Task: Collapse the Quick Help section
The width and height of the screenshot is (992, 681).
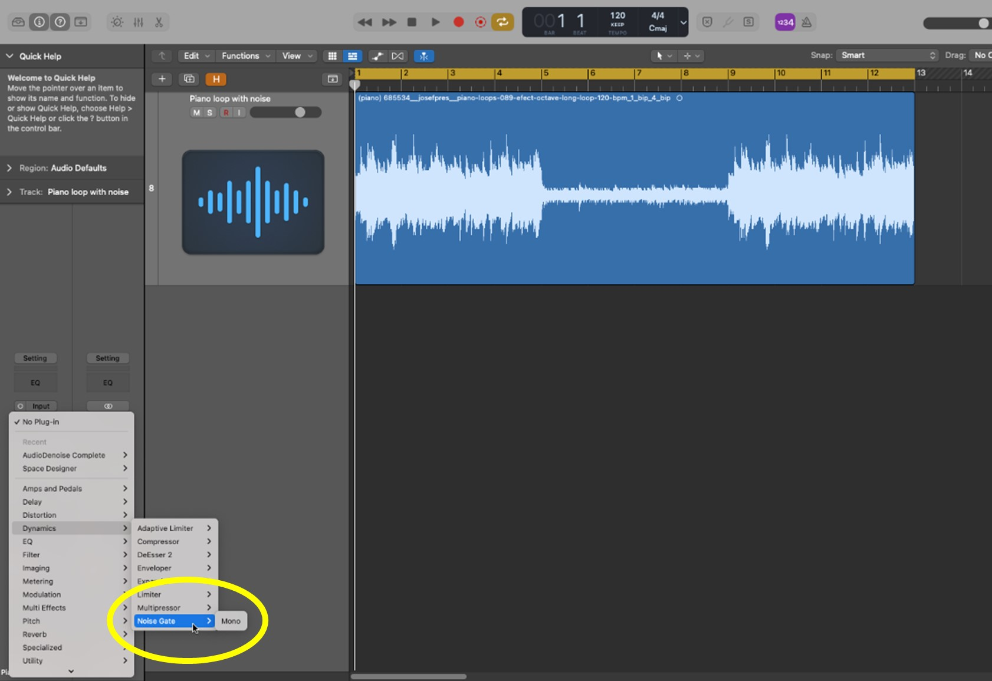Action: (9, 56)
